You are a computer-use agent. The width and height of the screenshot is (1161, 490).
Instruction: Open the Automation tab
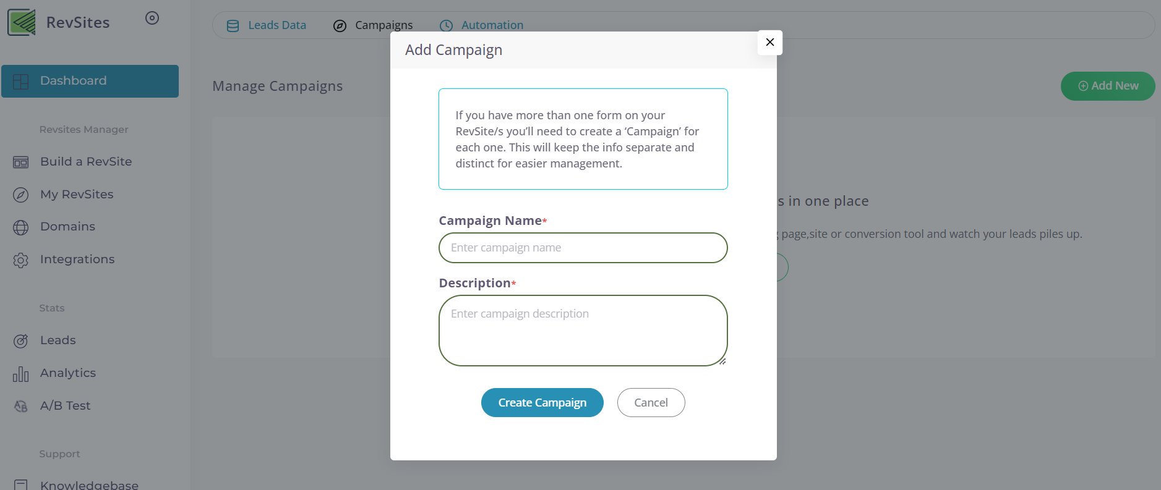click(492, 25)
